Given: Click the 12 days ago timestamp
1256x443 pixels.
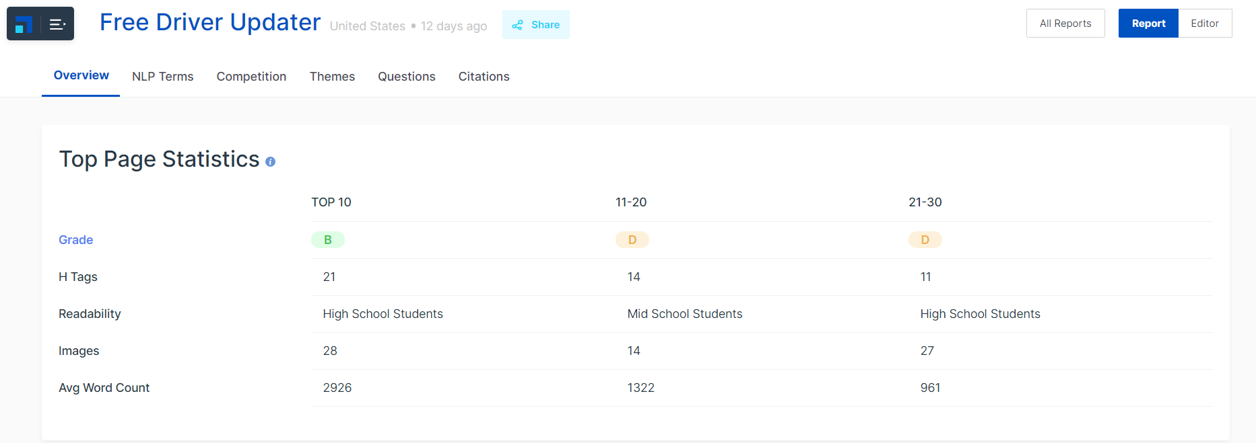Looking at the screenshot, I should tap(454, 26).
